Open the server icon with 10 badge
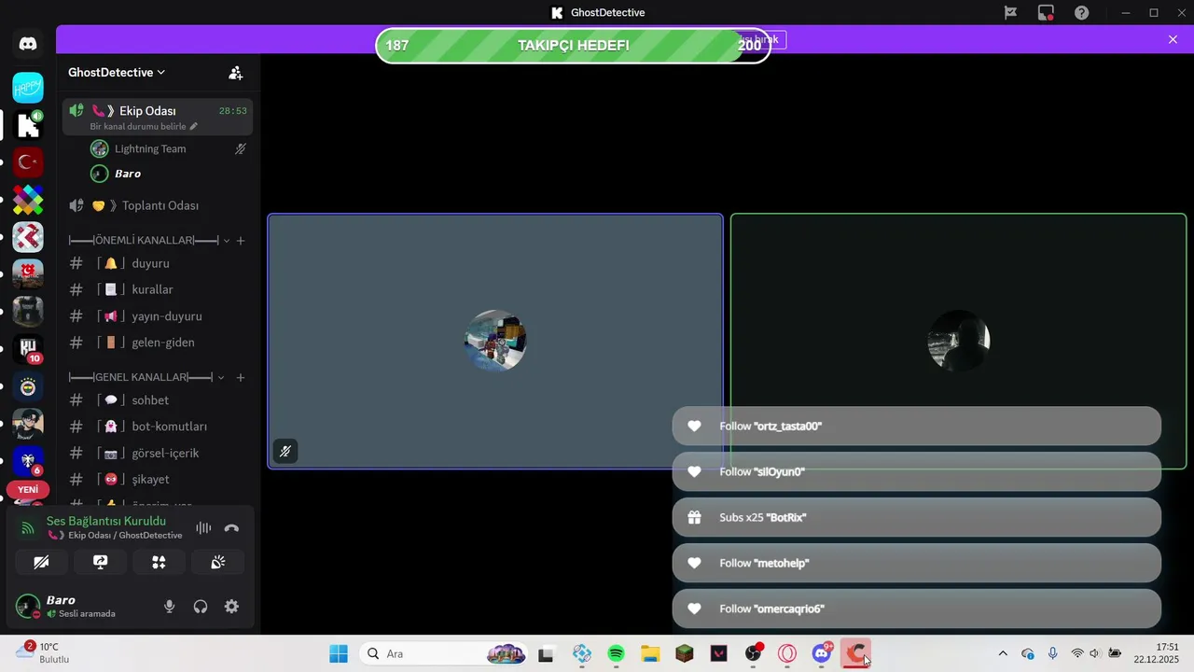 (x=28, y=349)
